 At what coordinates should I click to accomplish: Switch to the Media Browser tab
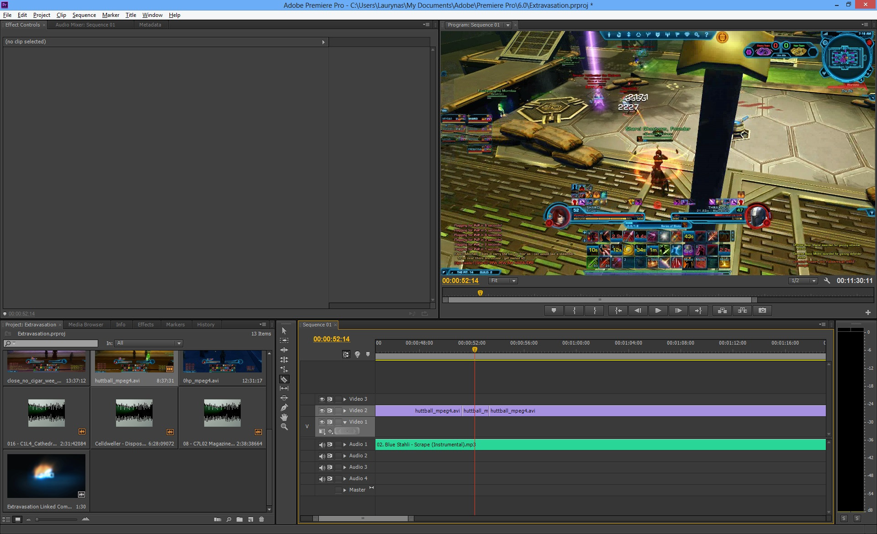[86, 325]
